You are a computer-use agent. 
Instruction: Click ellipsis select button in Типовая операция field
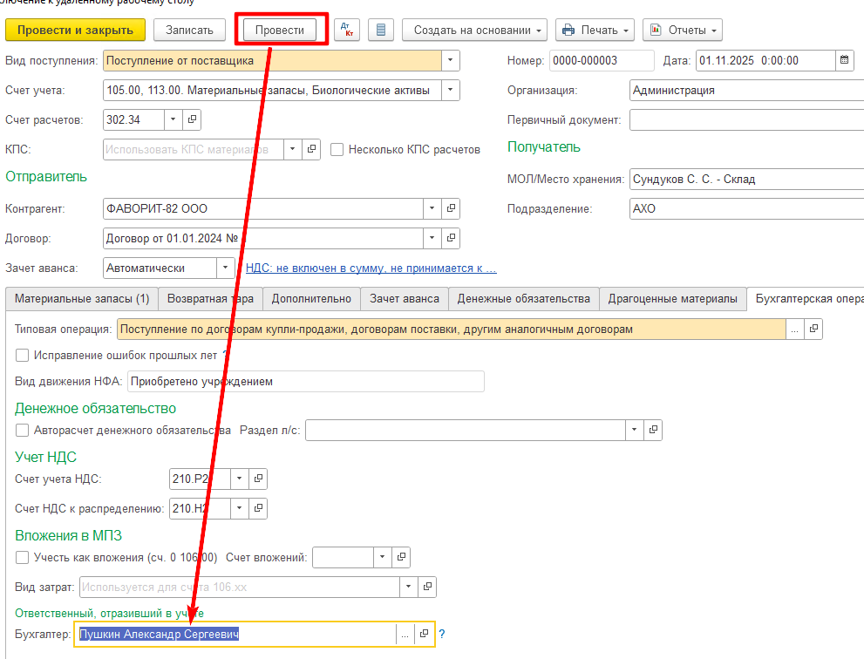point(793,329)
